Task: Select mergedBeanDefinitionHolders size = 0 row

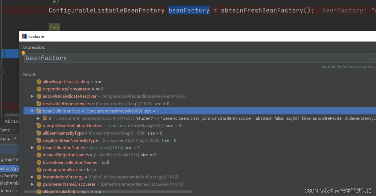Action: pos(200,126)
